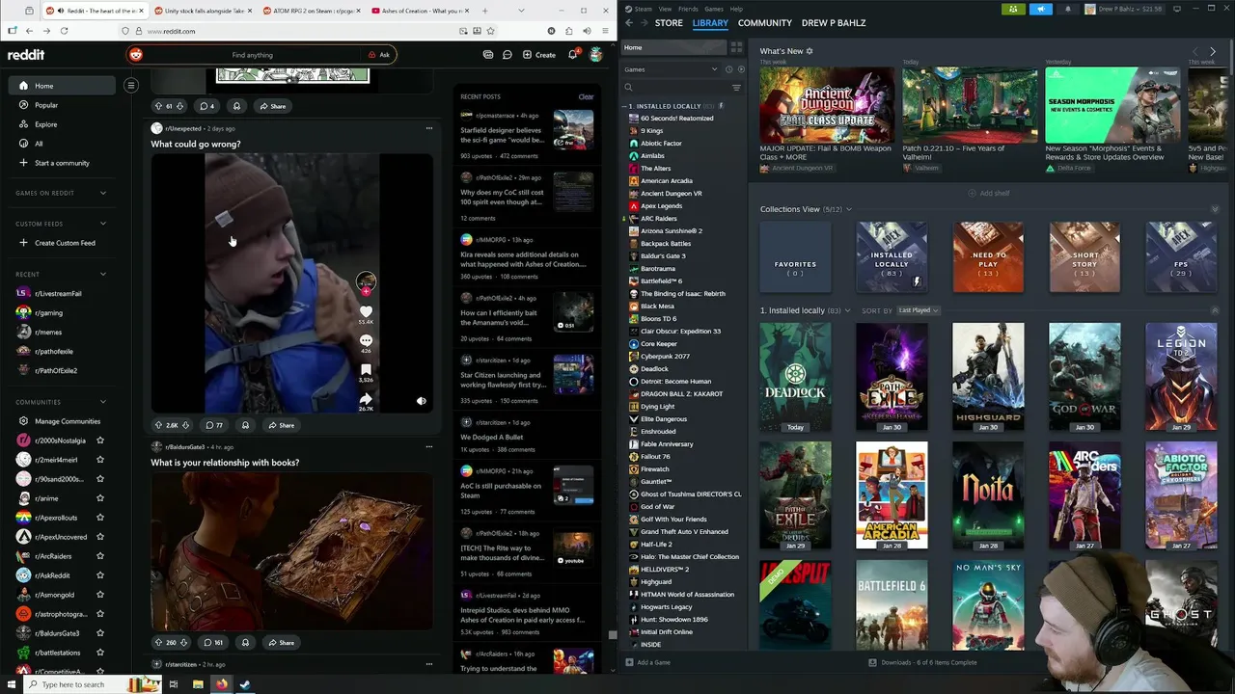Switch Steam library to grid collections view icon
Image resolution: width=1235 pixels, height=694 pixels.
(x=736, y=47)
